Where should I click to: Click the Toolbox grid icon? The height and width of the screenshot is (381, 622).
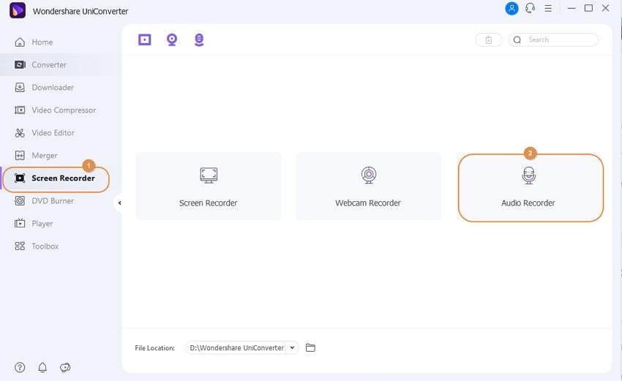[x=20, y=246]
